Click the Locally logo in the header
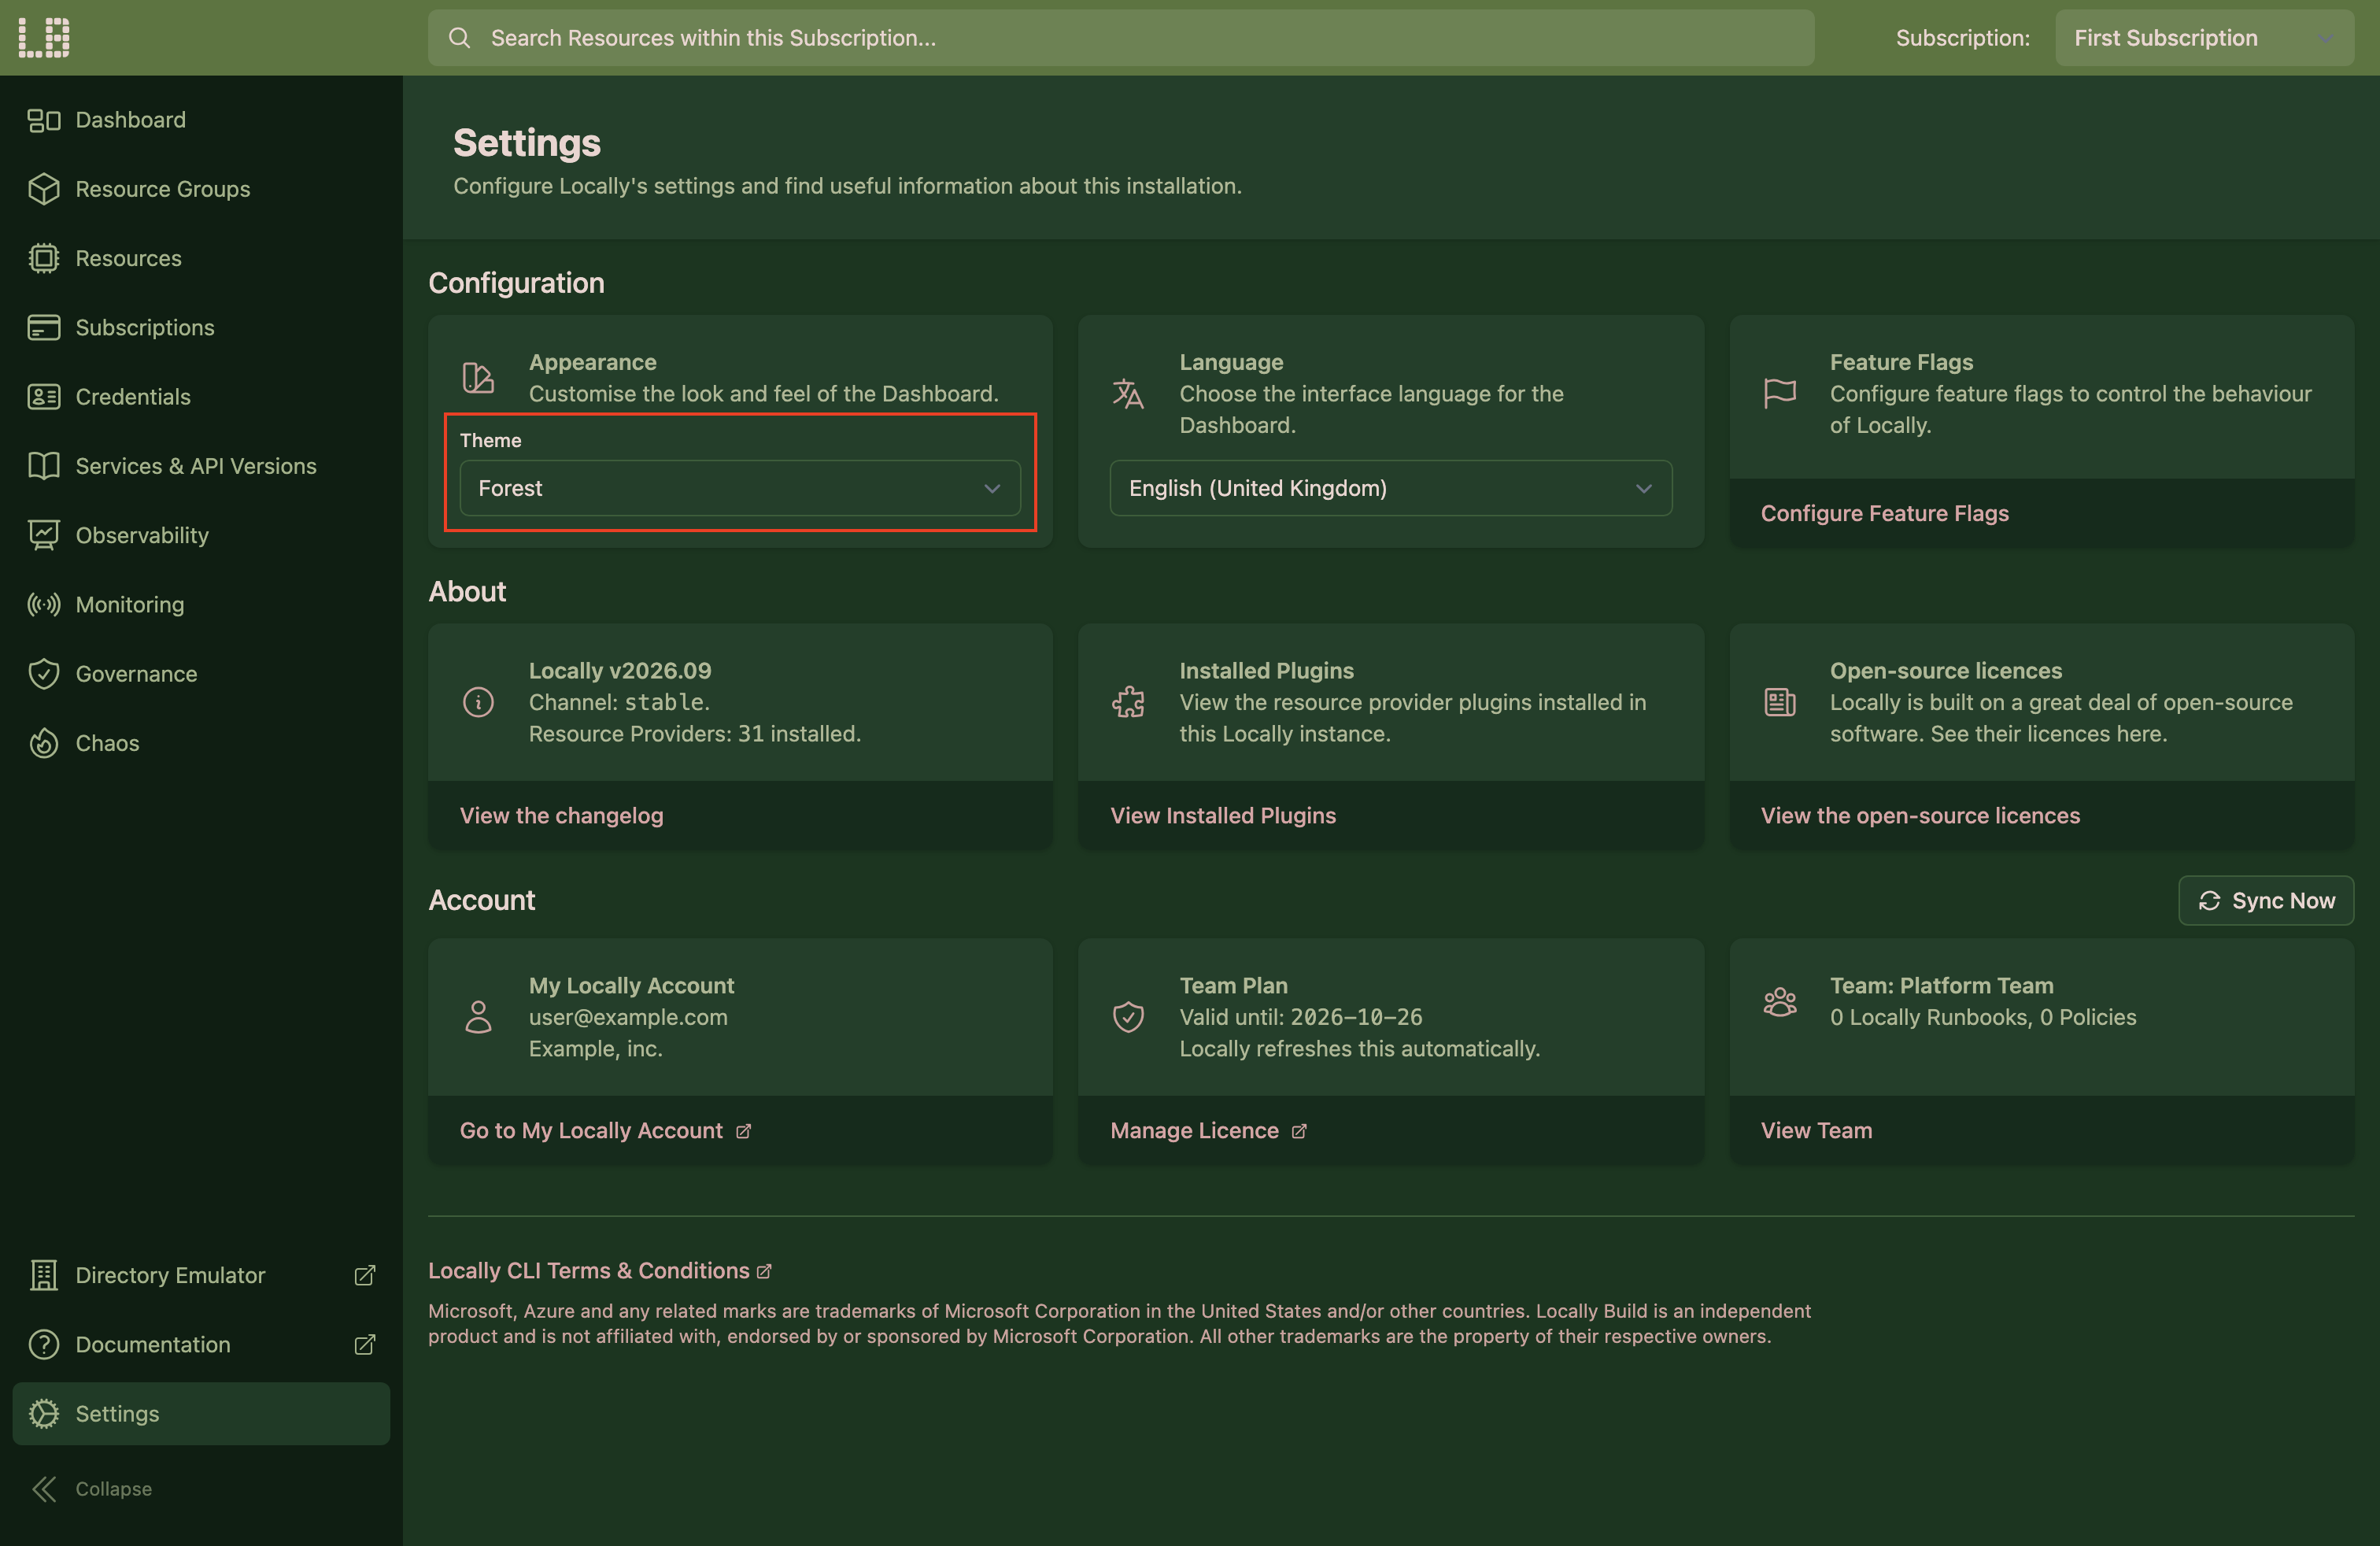 pyautogui.click(x=44, y=37)
